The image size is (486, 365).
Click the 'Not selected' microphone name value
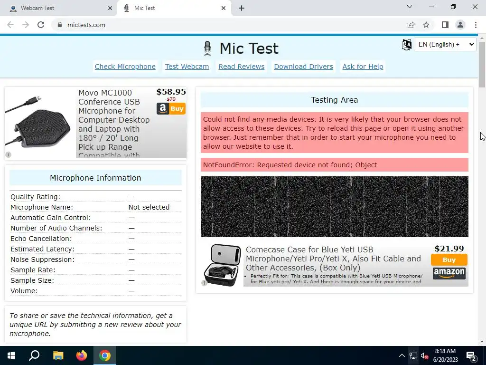[x=149, y=207]
